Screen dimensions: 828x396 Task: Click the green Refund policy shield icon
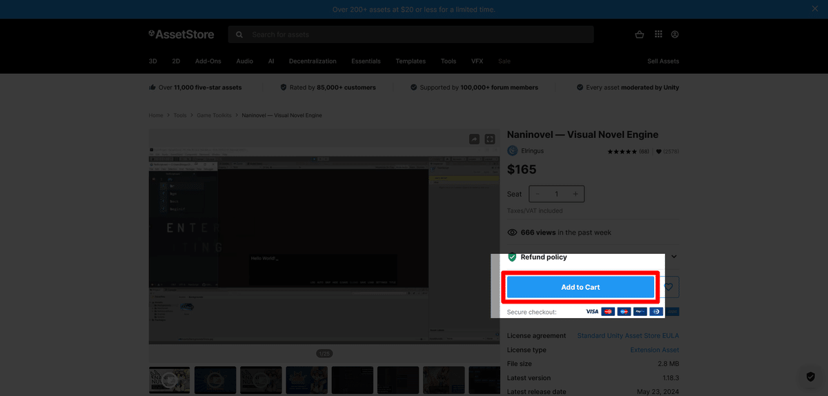point(512,257)
